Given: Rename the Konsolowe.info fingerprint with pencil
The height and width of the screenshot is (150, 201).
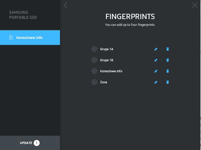Looking at the screenshot, I should pos(156,71).
